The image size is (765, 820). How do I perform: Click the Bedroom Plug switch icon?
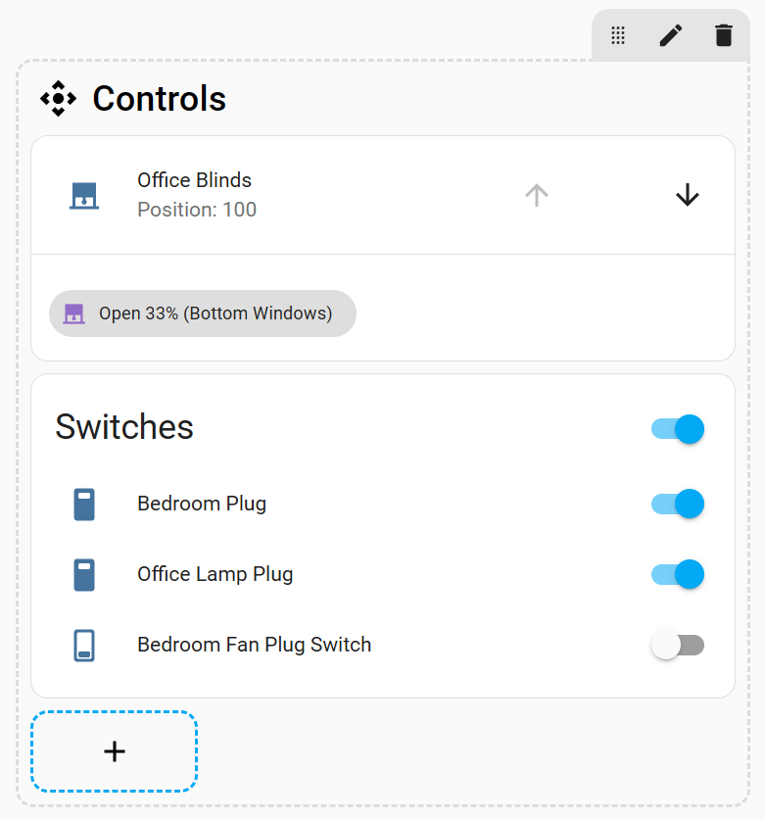point(84,504)
